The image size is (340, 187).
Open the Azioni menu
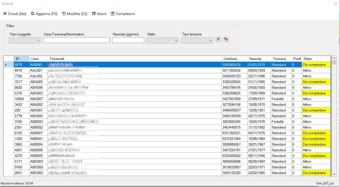(99, 14)
